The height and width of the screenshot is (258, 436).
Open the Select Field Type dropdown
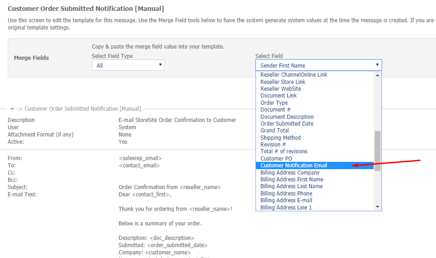click(128, 65)
